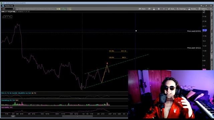214x120 pixels.
Task: Open the Style menu
Action: click(171, 9)
